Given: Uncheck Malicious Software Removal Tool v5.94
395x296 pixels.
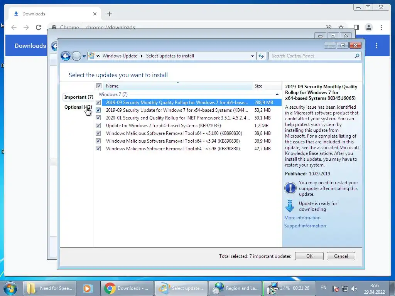Looking at the screenshot, I should pyautogui.click(x=98, y=141).
